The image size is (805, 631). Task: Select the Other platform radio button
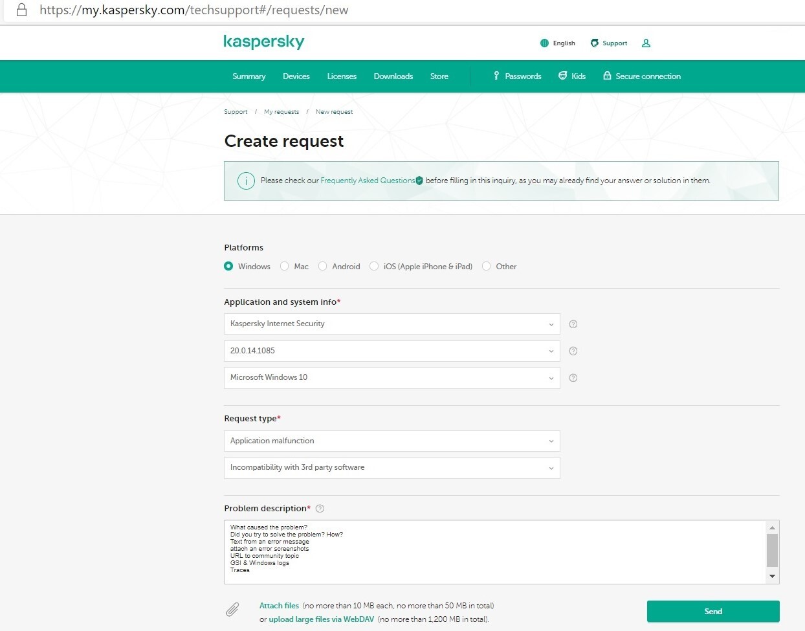point(486,266)
